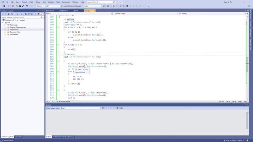Toggle Preview Selected Items highlighted icon
This screenshot has height=142, width=253.
(x=42, y=14)
